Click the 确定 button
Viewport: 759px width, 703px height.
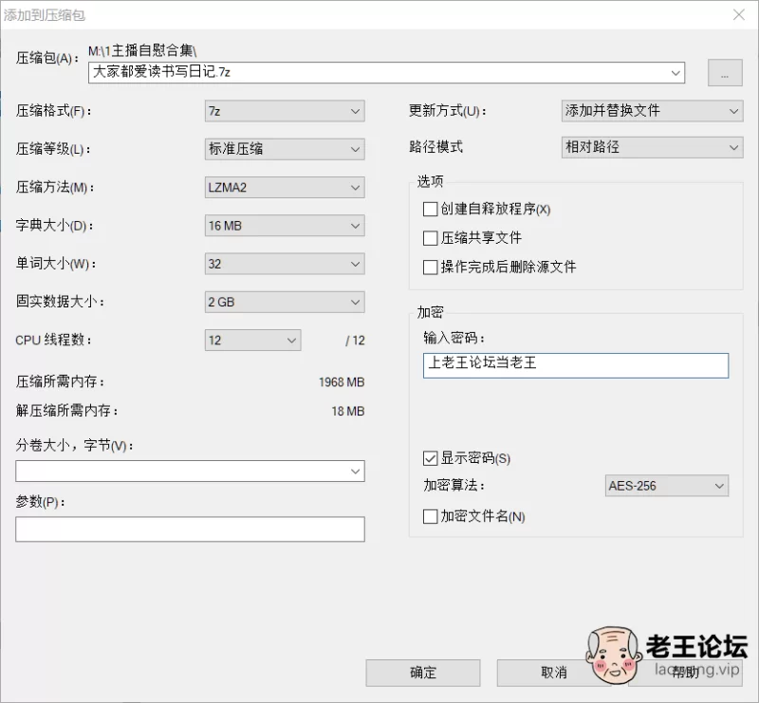click(x=423, y=673)
